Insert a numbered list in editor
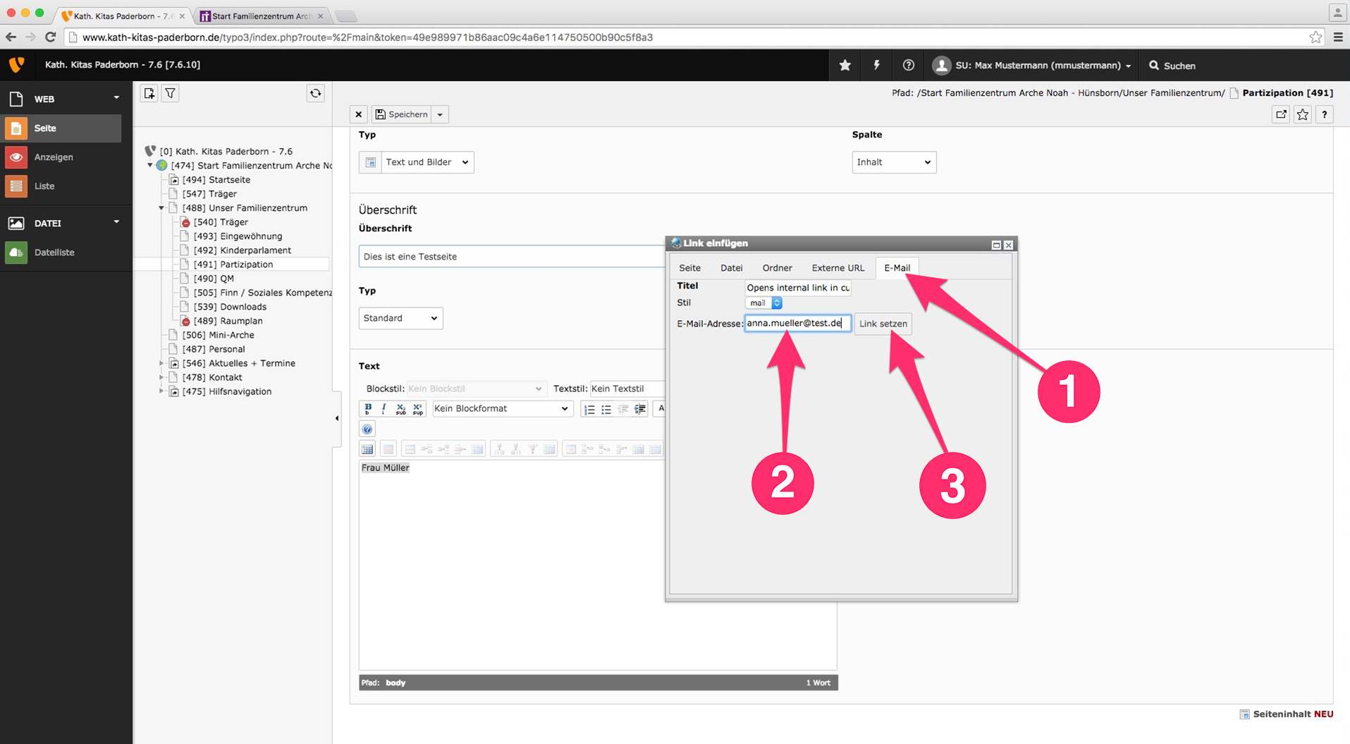The height and width of the screenshot is (744, 1350). pyautogui.click(x=589, y=409)
